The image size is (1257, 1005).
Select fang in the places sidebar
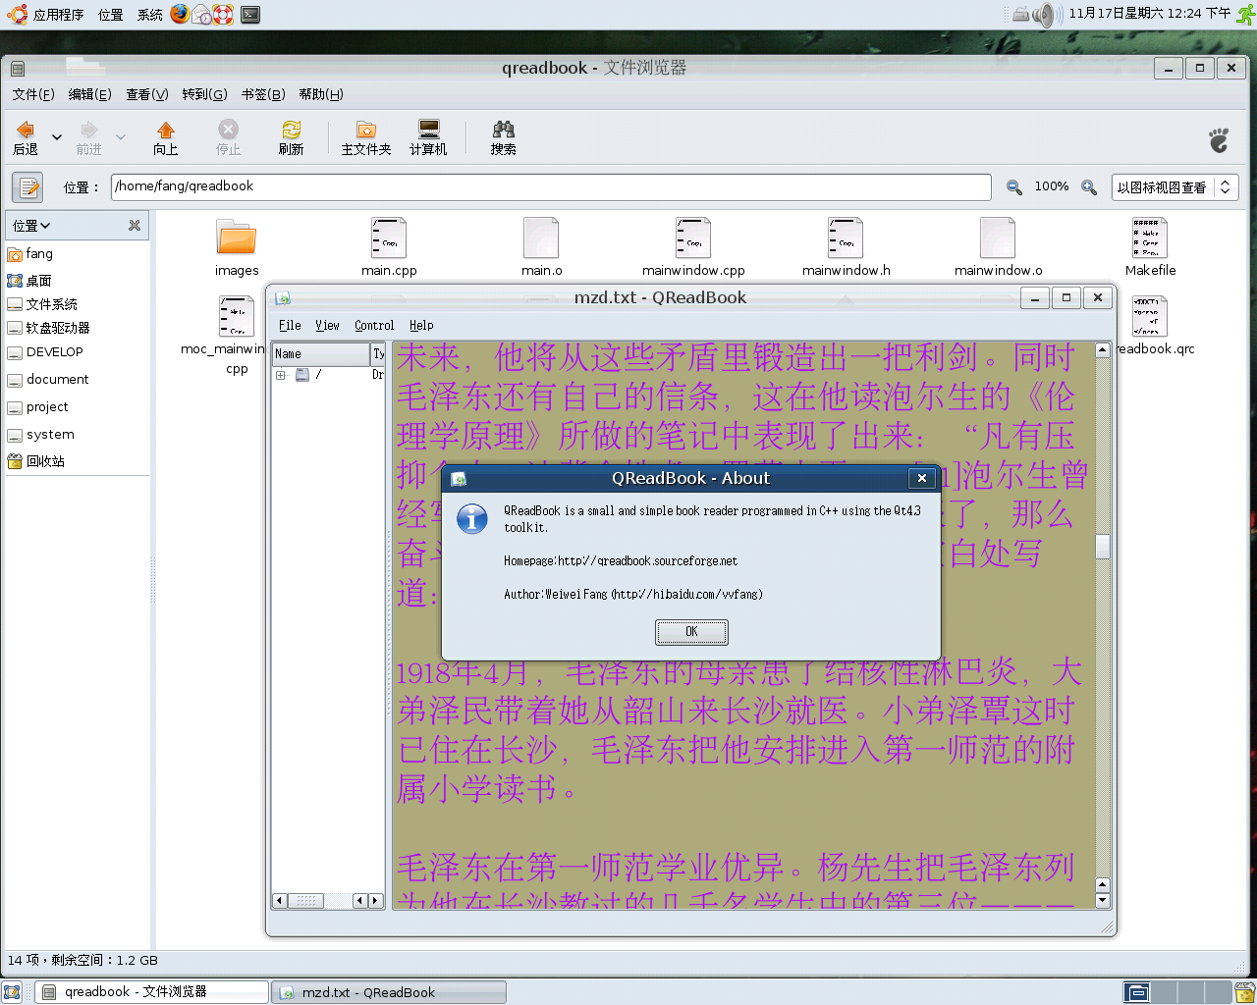[30, 254]
